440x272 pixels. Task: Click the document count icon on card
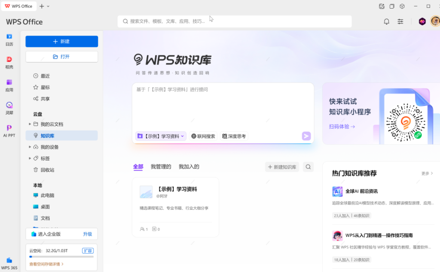pos(154,229)
